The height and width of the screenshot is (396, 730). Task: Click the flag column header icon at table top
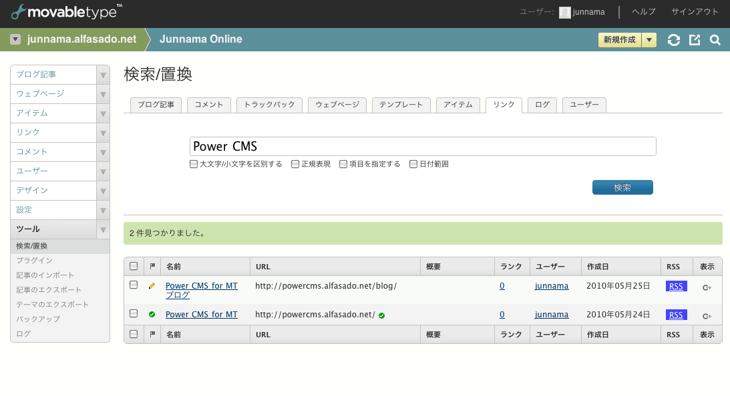click(152, 266)
